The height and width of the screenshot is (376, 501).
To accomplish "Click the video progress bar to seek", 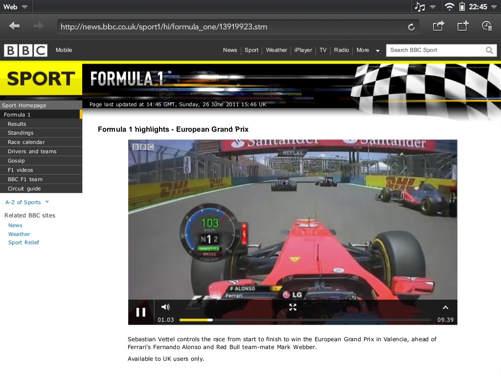I will coord(305,320).
